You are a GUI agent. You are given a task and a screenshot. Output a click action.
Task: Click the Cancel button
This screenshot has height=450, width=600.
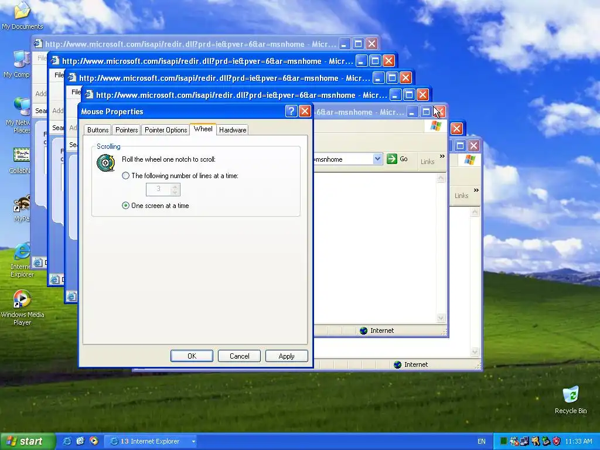(x=239, y=356)
